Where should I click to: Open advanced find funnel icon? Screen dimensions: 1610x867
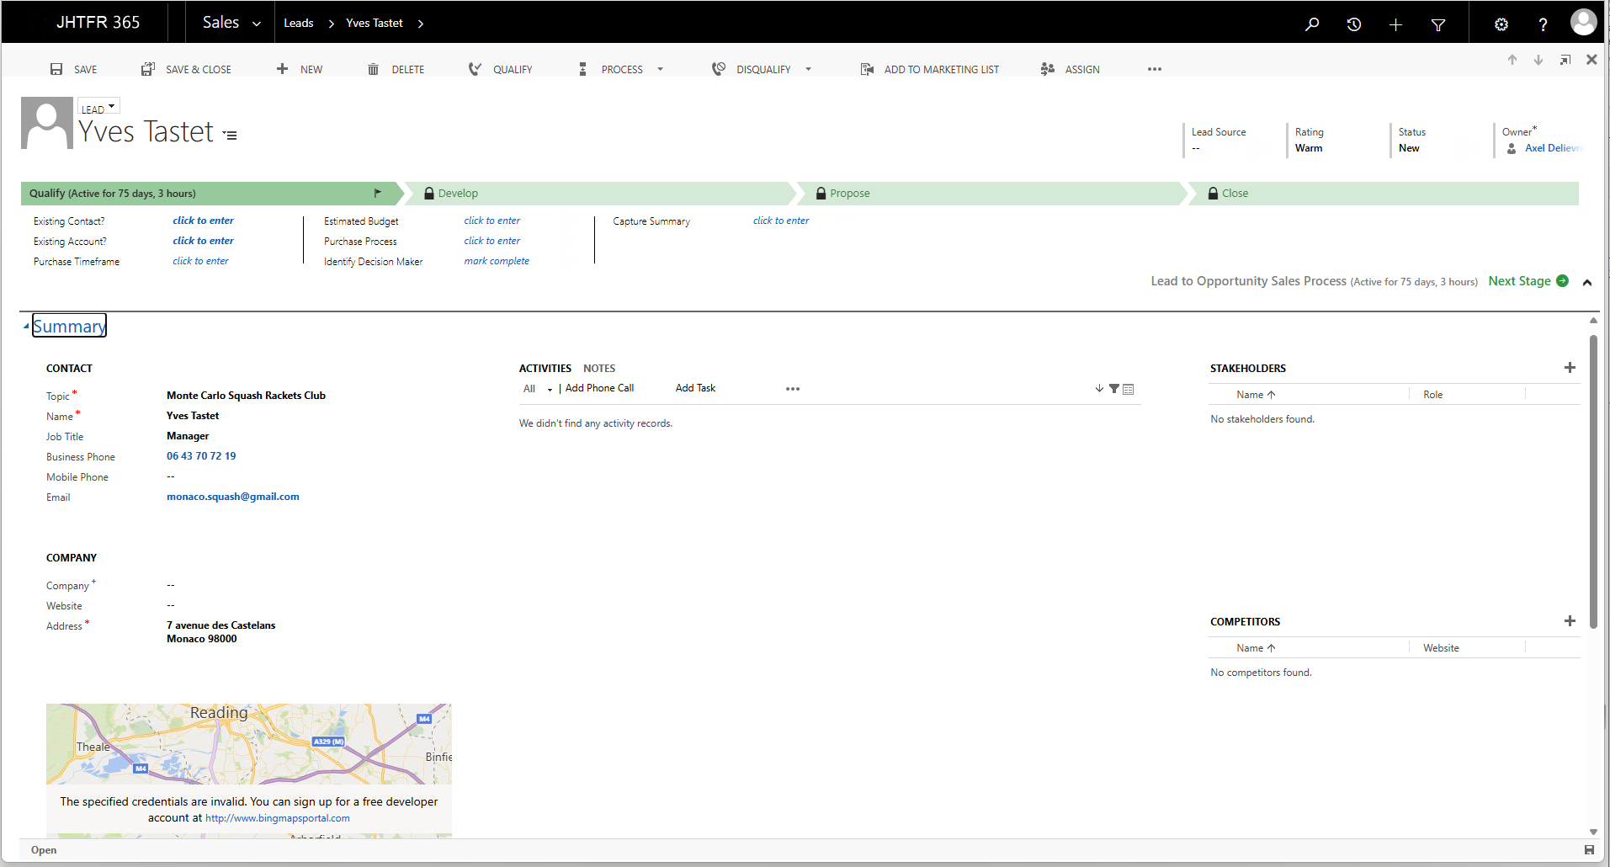click(x=1438, y=24)
